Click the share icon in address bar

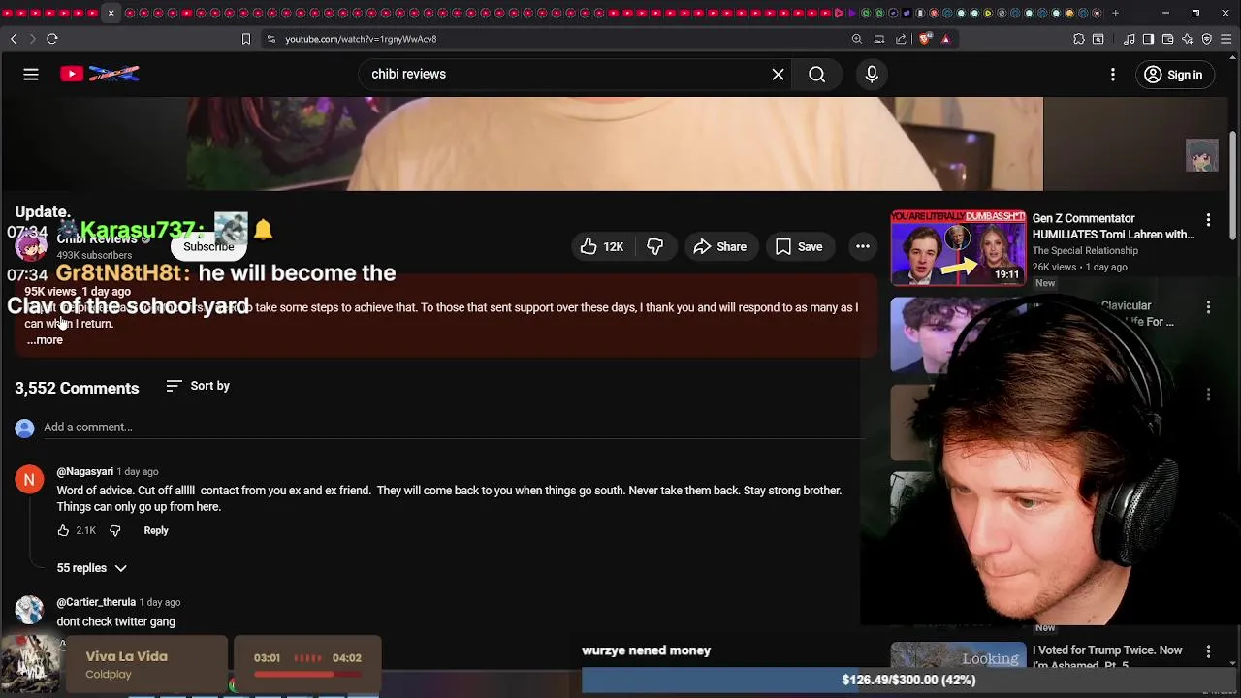(901, 39)
